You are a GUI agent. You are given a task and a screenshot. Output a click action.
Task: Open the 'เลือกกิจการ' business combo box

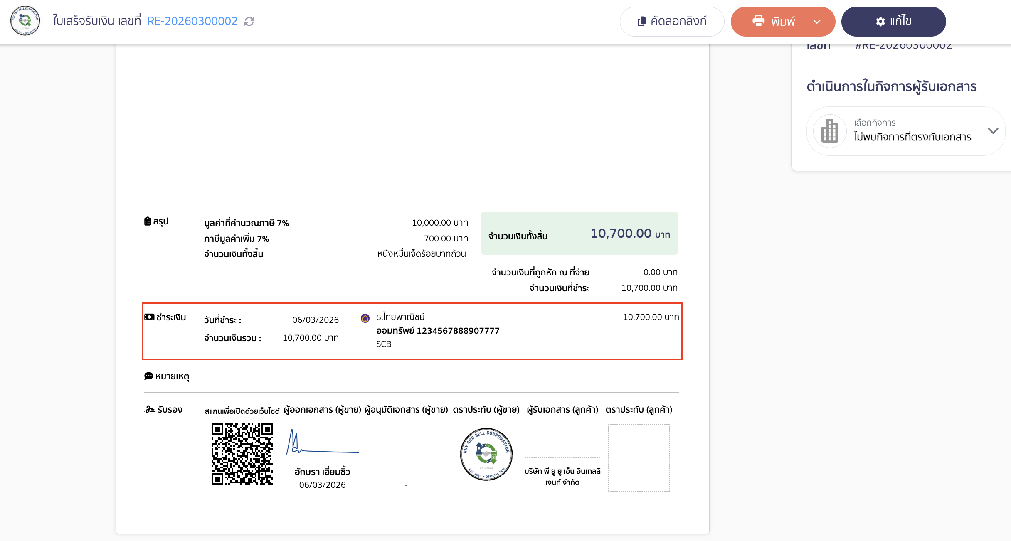[905, 131]
